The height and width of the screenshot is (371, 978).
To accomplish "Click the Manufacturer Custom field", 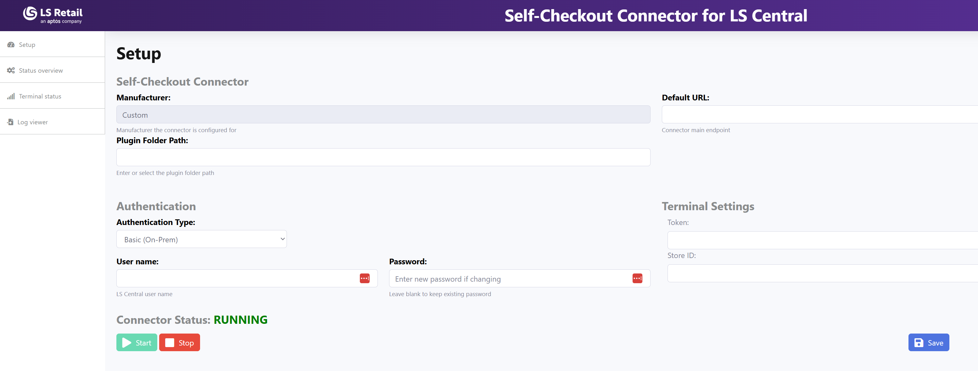I will 383,115.
